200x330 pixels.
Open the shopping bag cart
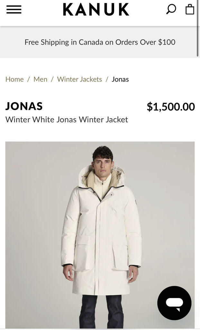(x=190, y=9)
